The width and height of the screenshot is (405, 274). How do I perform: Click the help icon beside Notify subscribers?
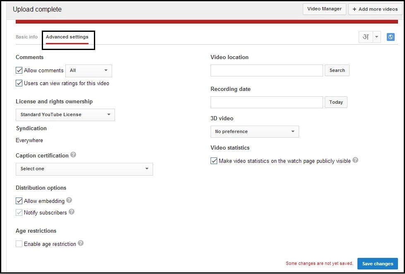click(x=72, y=212)
